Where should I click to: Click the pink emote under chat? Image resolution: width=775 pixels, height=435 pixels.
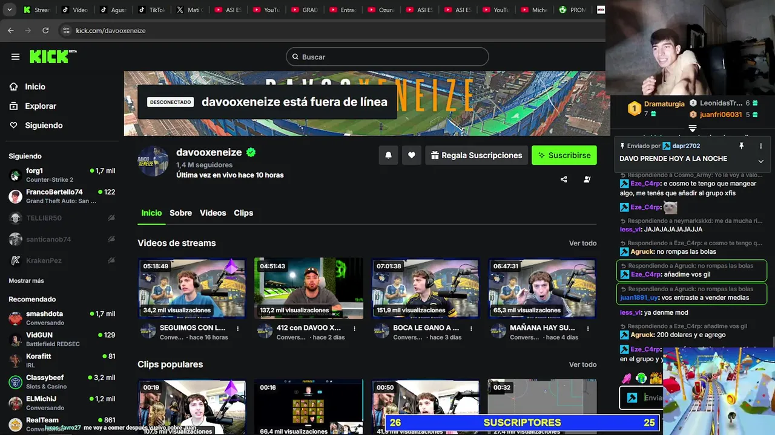[x=626, y=378]
